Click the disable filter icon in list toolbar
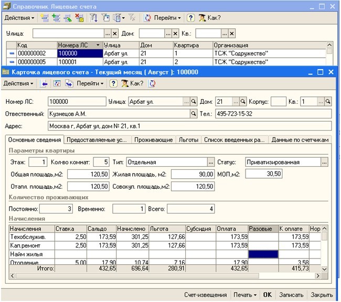341x302 pixels. pos(132,18)
